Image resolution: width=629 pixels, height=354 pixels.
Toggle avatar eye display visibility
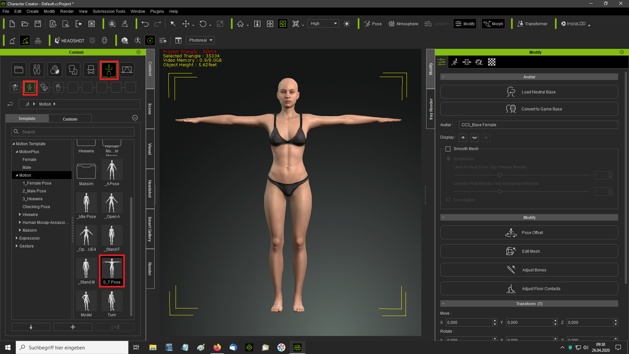coord(463,138)
